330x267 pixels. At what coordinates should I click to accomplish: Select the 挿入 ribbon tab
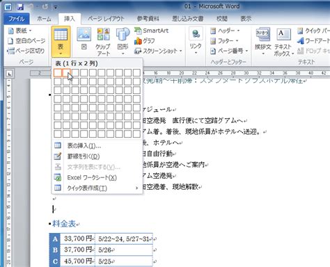[x=70, y=19]
